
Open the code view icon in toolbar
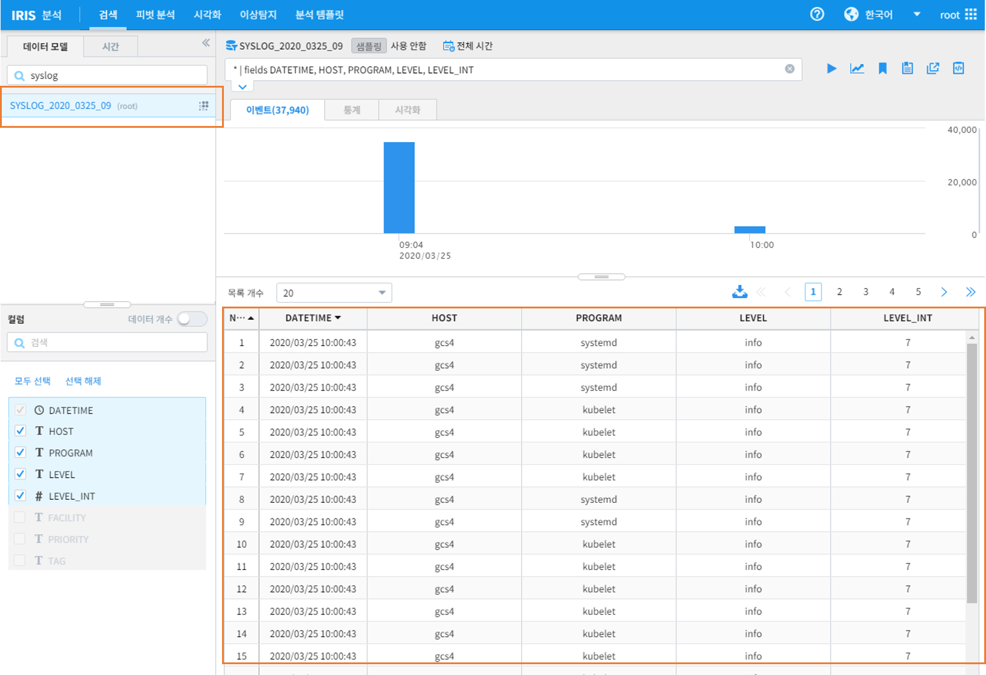point(958,68)
